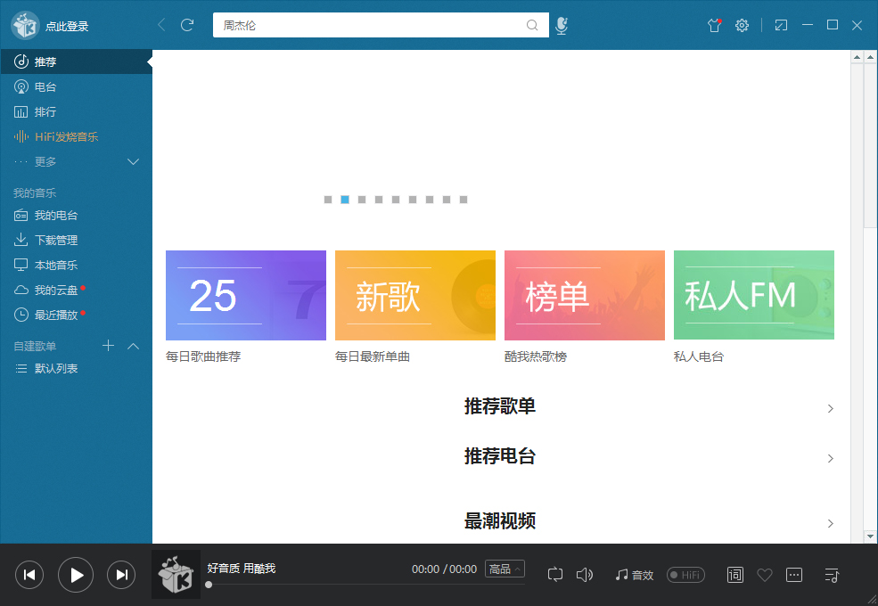Toggle the HiFi switch in player bar
Screen dimensions: 878x606
pos(685,575)
